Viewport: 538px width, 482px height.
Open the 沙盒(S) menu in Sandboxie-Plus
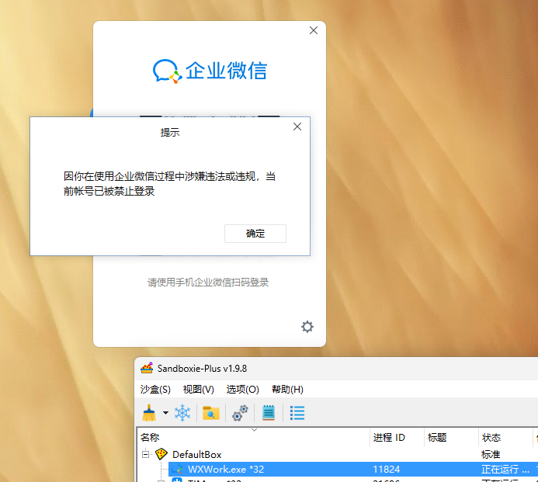point(155,390)
